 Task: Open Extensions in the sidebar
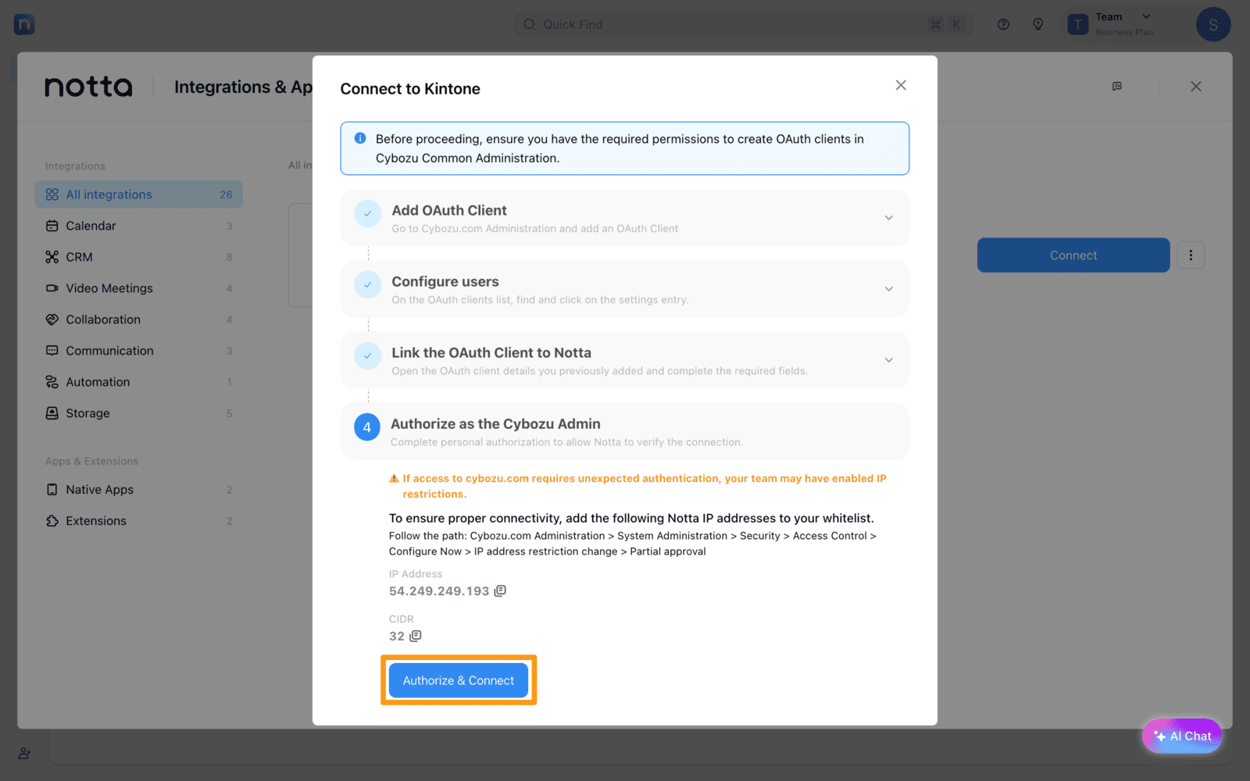click(139, 521)
